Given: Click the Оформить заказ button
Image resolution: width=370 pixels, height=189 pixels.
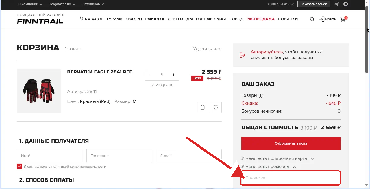Looking at the screenshot, I should coord(291,143).
